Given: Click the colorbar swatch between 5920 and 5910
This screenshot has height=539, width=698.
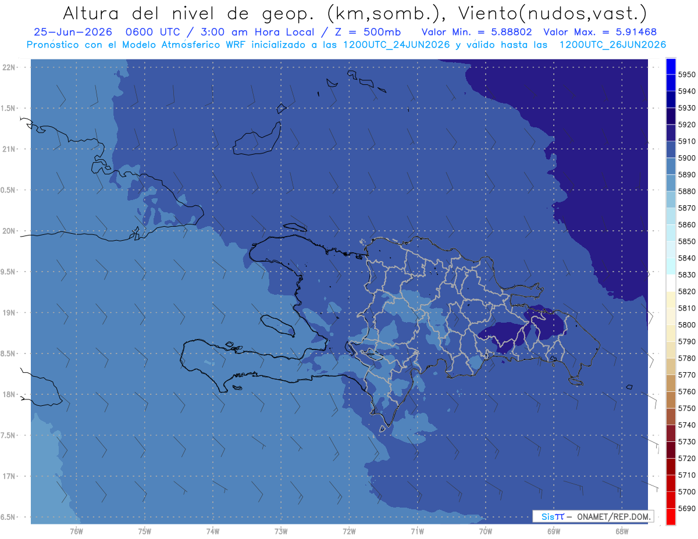Looking at the screenshot, I should point(671,133).
